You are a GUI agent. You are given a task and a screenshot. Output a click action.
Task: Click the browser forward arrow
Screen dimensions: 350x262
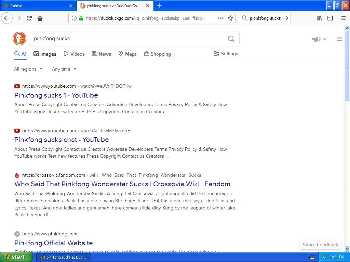click(x=18, y=18)
